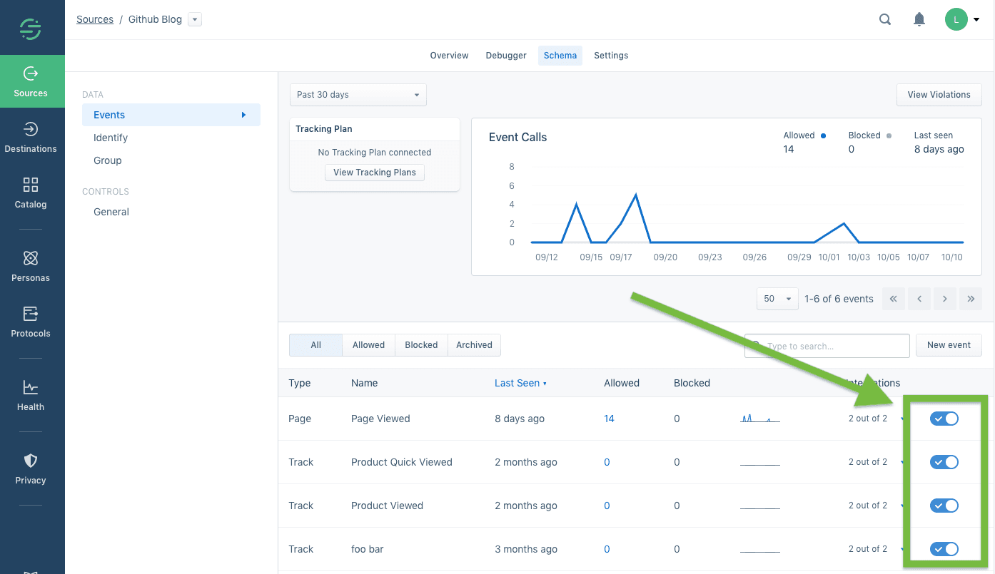
Task: Click the View Violations button
Action: click(939, 94)
